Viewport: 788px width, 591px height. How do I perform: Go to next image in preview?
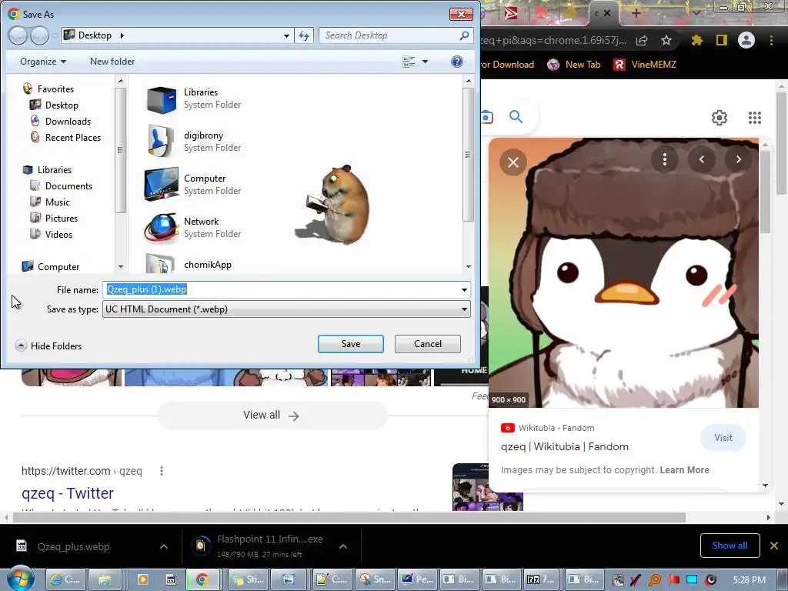click(x=738, y=159)
